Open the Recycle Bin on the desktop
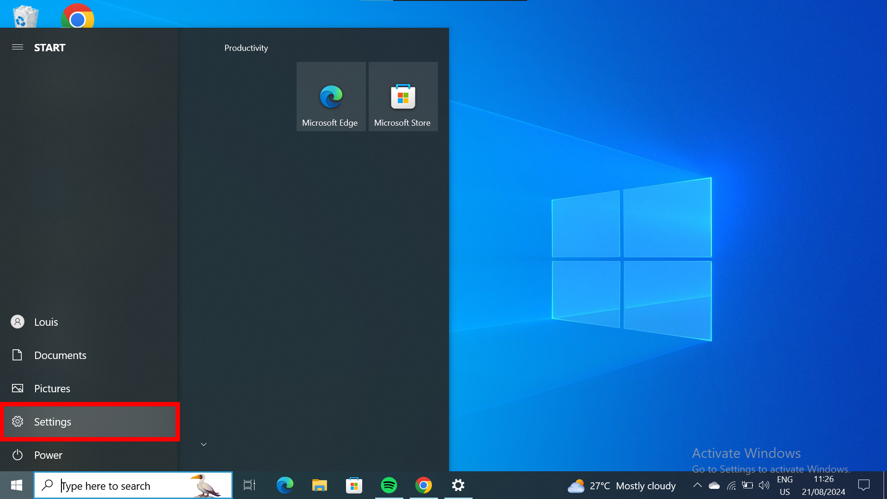This screenshot has width=887, height=499. [x=25, y=16]
